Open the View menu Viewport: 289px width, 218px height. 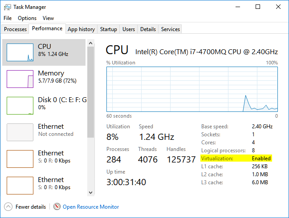(x=48, y=18)
